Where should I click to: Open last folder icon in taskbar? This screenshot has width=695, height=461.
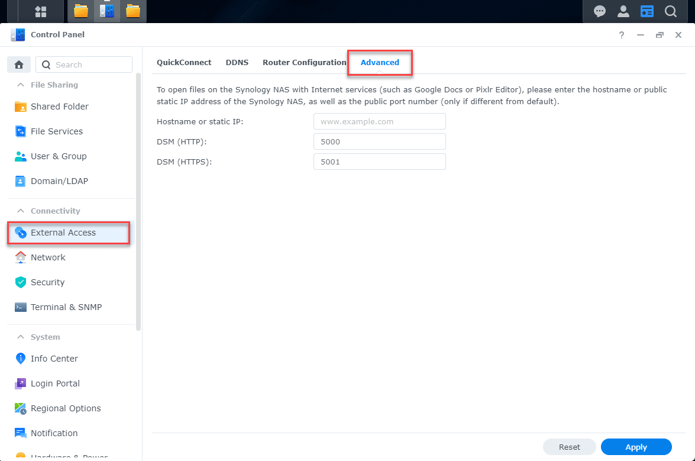(x=133, y=11)
